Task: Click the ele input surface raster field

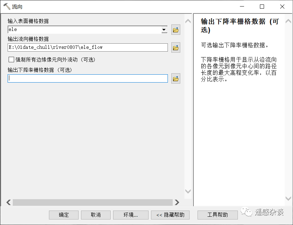Action: (x=88, y=30)
